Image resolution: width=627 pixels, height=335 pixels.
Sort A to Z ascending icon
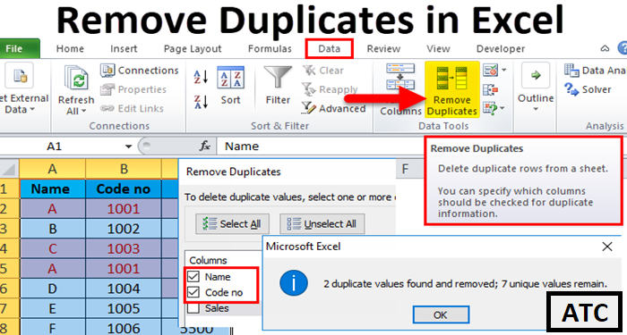(x=201, y=77)
